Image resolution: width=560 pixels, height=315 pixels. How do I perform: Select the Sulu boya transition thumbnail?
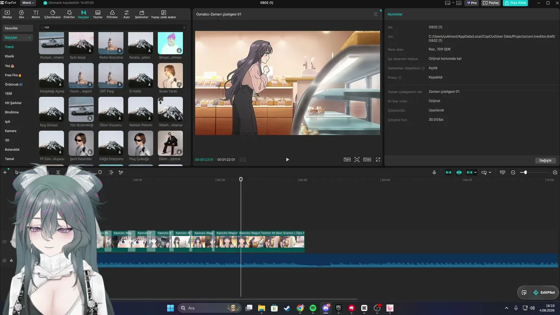81,43
